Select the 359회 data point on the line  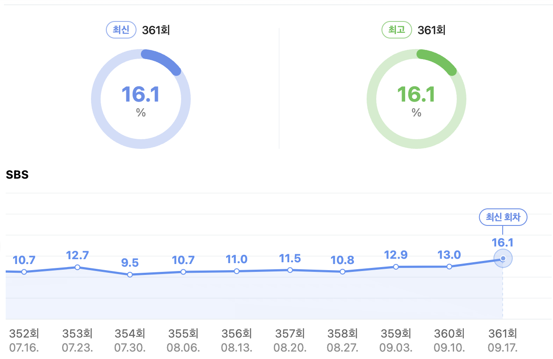(x=396, y=267)
